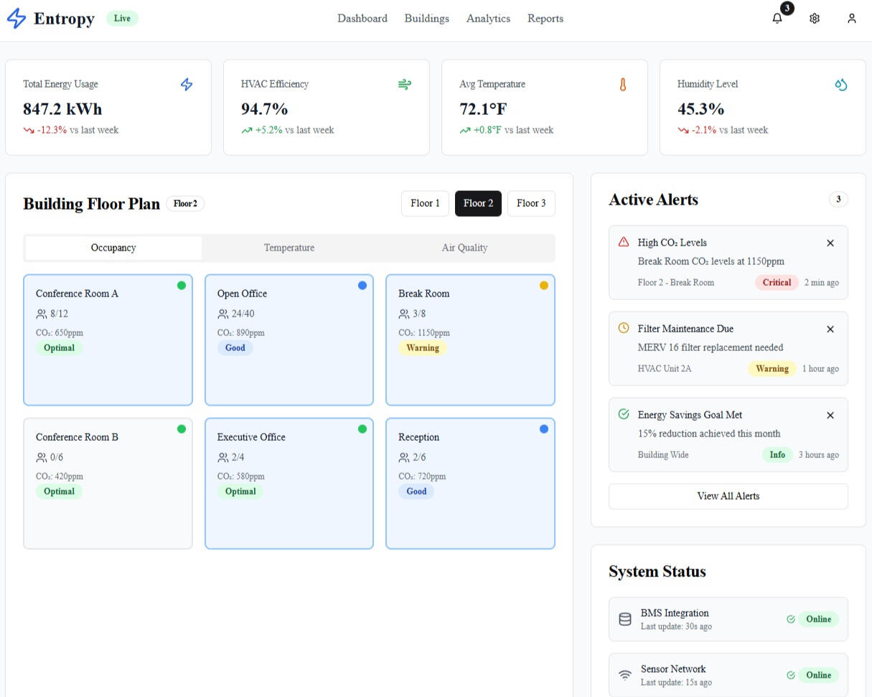
Task: Open the user profile icon
Action: pyautogui.click(x=851, y=19)
